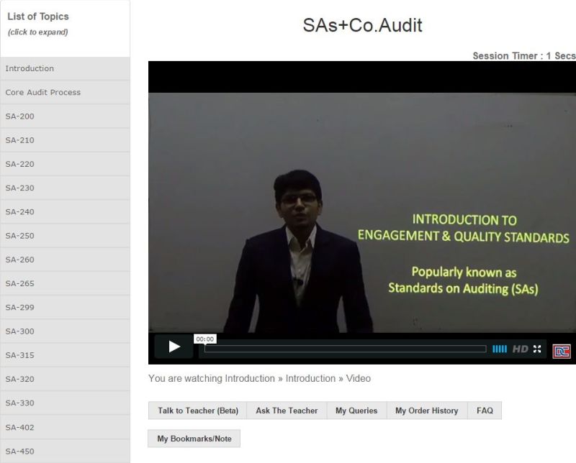Screen dimensions: 576x463
Task: Open Ask The Teacher
Action: 287,411
